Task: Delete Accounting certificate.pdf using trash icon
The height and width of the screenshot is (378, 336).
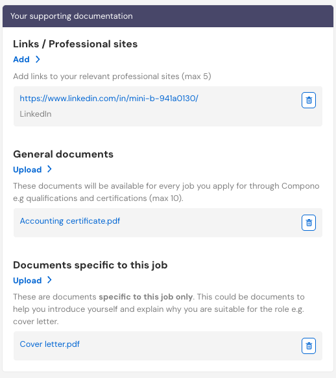Action: coord(309,223)
